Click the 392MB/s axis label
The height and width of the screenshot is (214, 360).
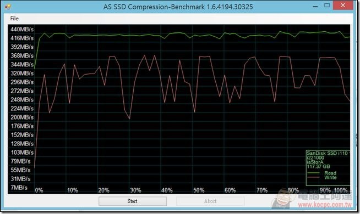22,47
